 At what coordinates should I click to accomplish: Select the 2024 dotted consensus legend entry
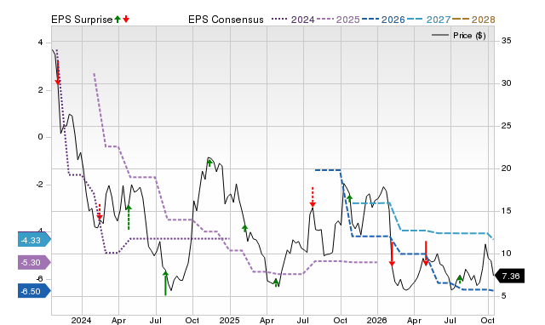coord(293,20)
